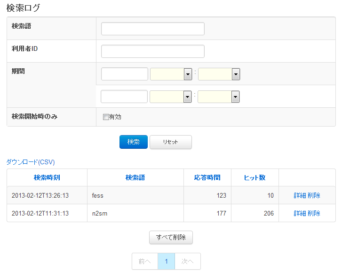The image size is (342, 273).
Task: Sort by 検索語 column header
Action: pos(135,177)
